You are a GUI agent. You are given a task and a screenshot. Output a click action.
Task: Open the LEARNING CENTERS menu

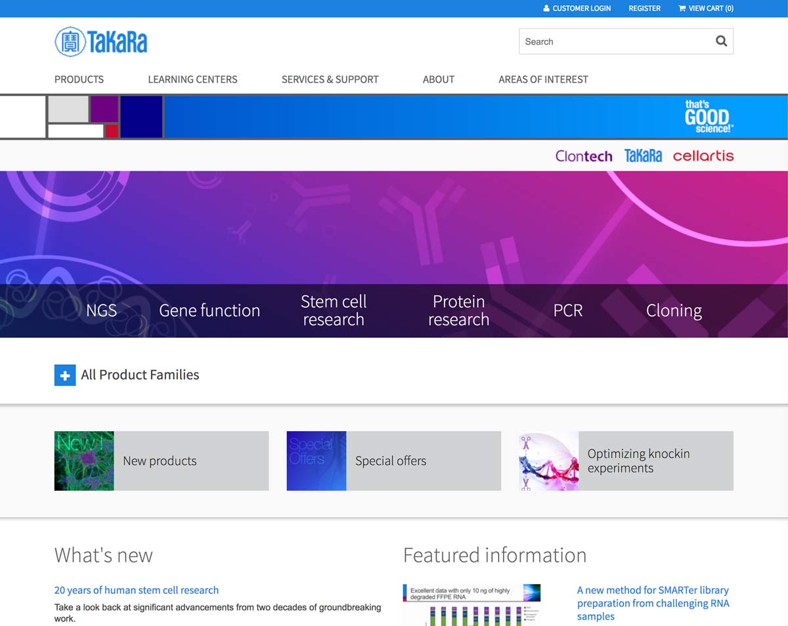pyautogui.click(x=192, y=79)
